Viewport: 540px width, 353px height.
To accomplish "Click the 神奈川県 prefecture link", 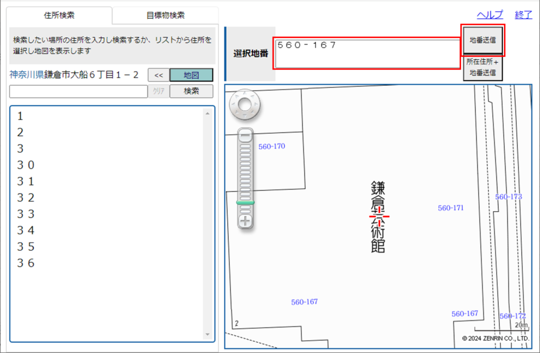I will [x=26, y=75].
